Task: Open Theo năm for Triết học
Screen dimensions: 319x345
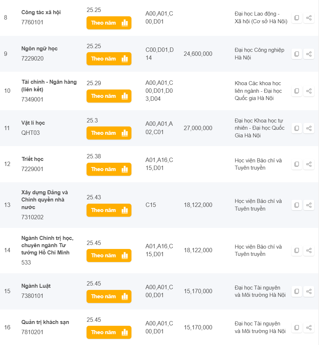Action: pos(109,169)
